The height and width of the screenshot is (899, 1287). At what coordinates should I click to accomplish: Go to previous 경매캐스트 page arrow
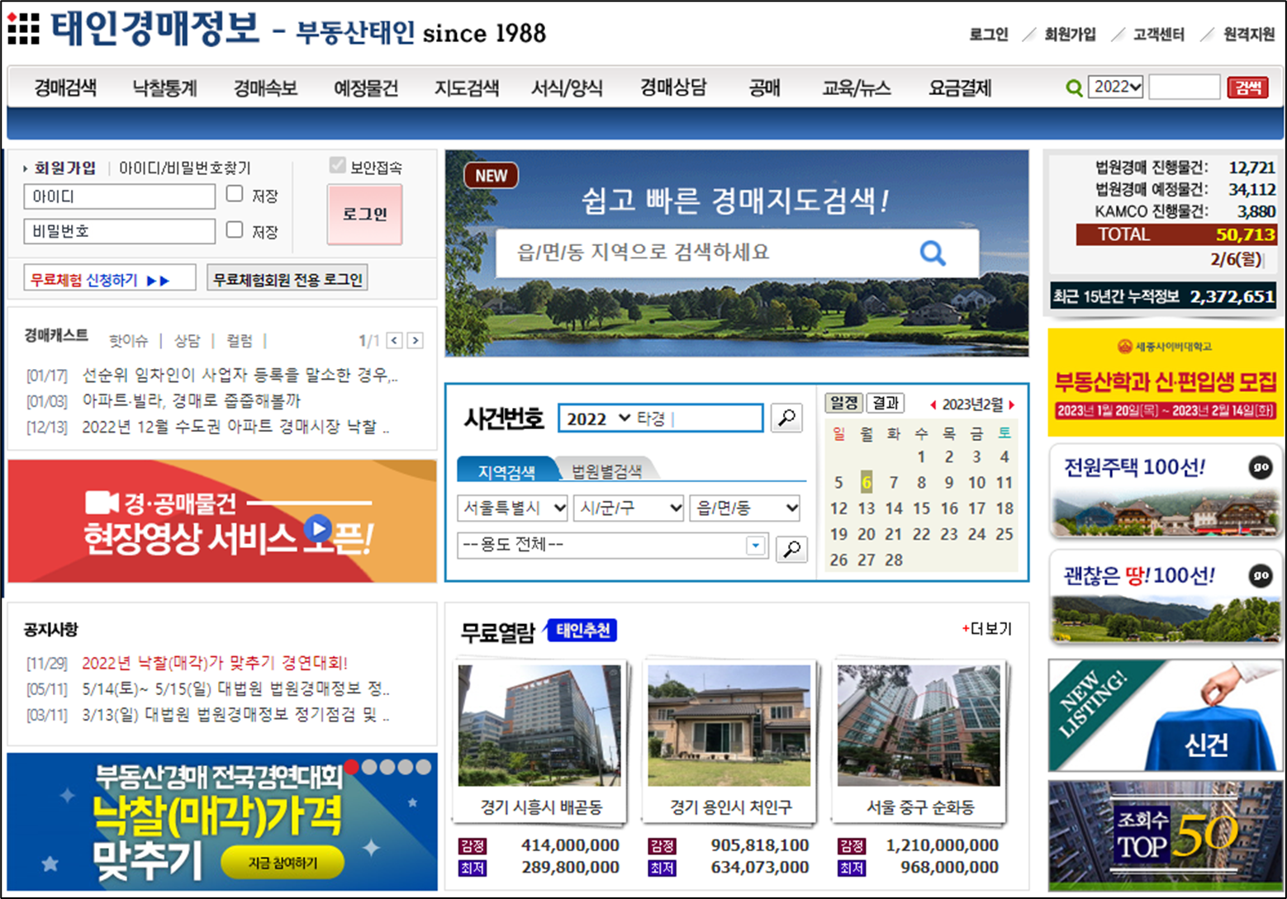point(395,340)
